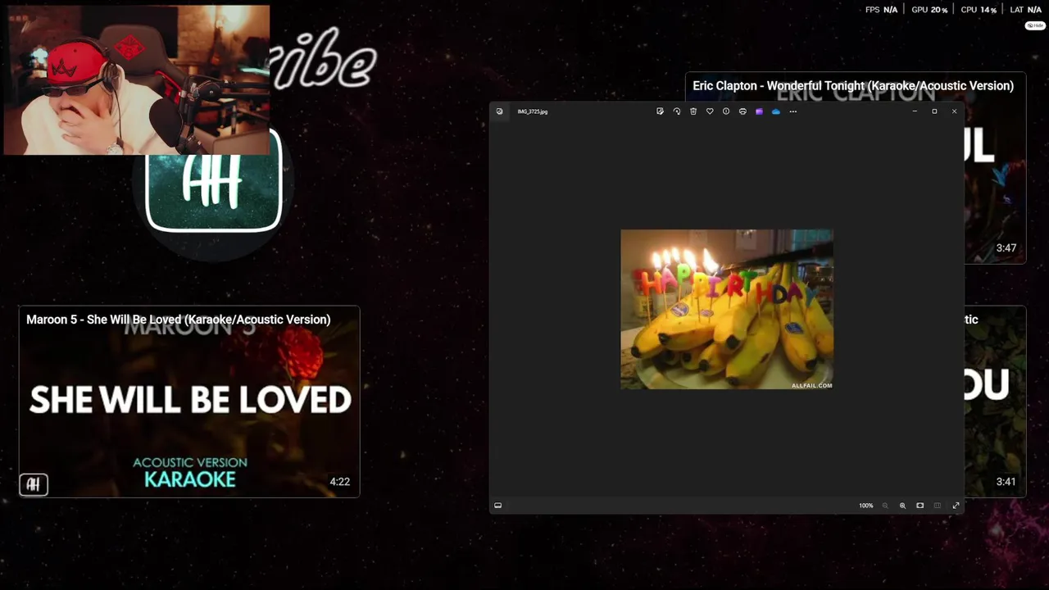Click the 3:41 duration video card
The width and height of the screenshot is (1049, 590).
click(x=995, y=402)
